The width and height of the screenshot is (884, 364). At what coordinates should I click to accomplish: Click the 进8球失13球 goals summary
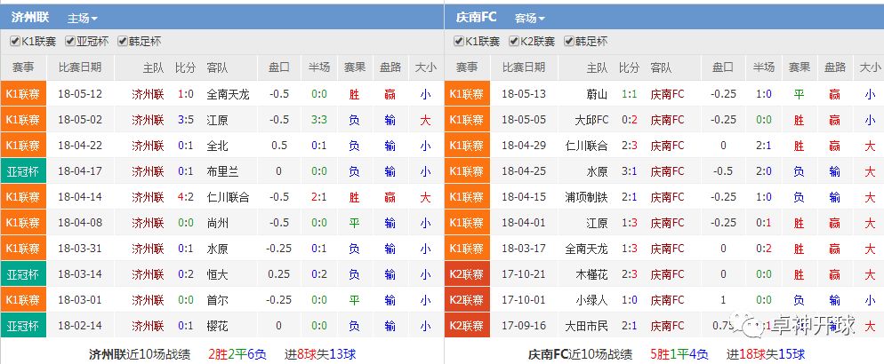[x=320, y=354]
